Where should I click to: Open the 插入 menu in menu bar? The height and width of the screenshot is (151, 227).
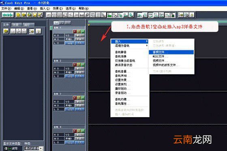point(45,8)
